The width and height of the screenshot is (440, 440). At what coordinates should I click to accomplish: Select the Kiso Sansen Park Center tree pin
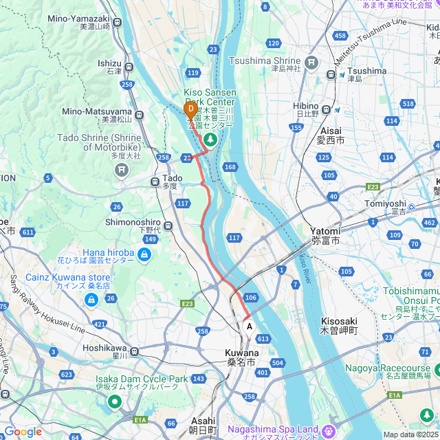click(210, 140)
